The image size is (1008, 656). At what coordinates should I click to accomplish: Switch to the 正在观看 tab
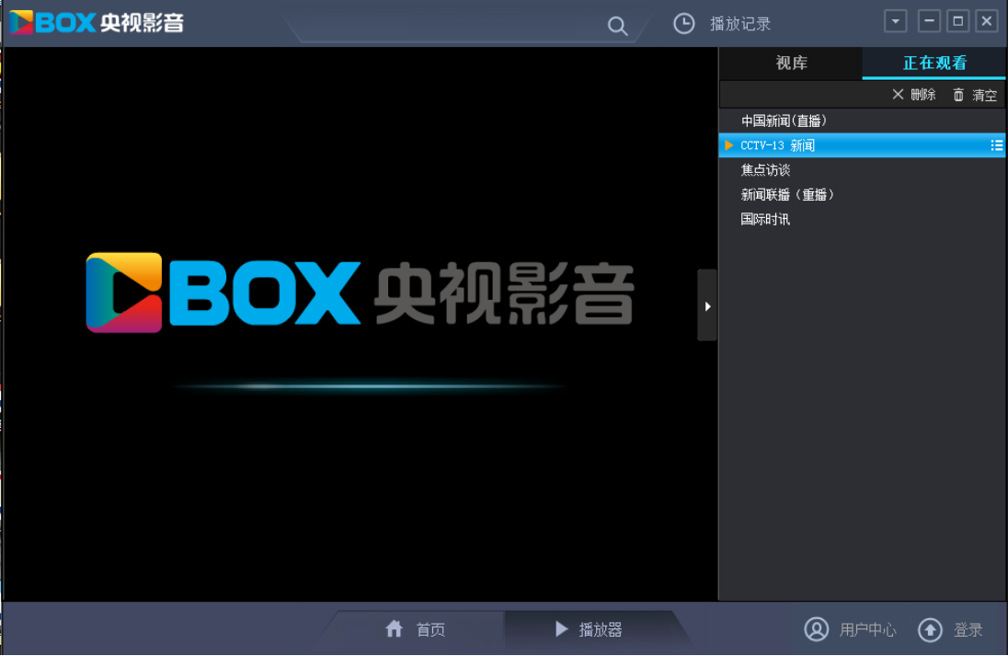point(934,63)
